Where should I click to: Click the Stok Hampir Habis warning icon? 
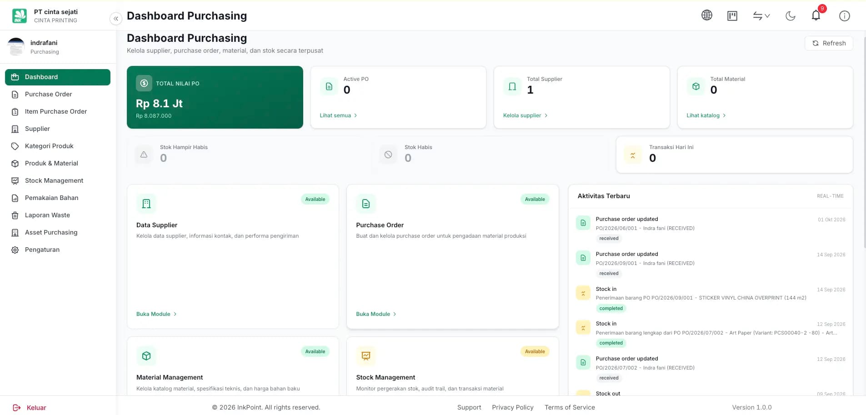coord(144,155)
